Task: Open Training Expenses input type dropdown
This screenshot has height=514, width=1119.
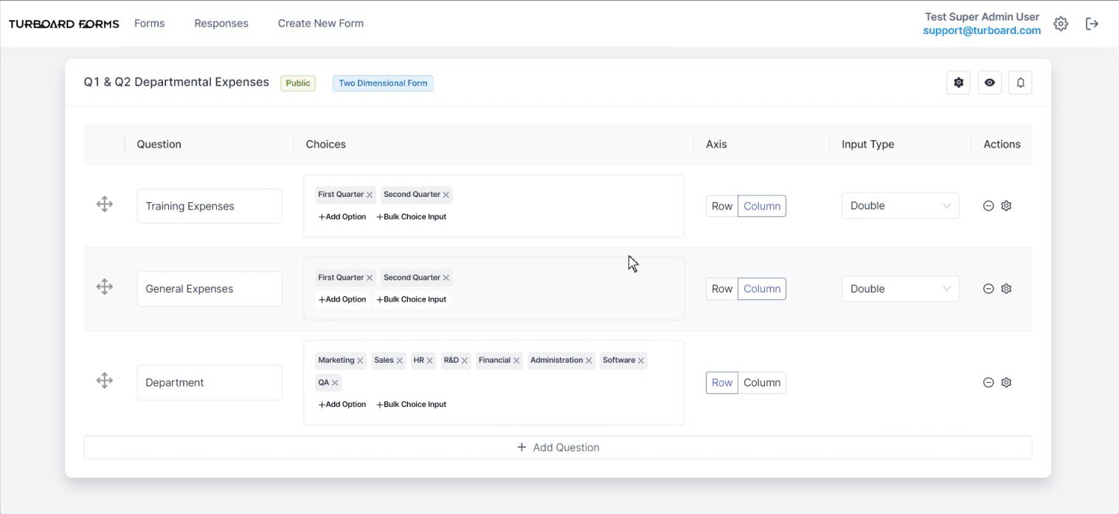Action: 901,206
